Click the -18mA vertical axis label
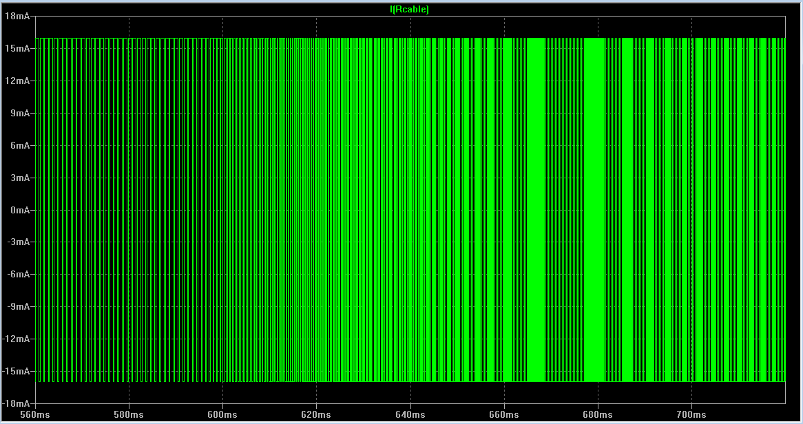This screenshot has height=424, width=803. tap(16, 403)
